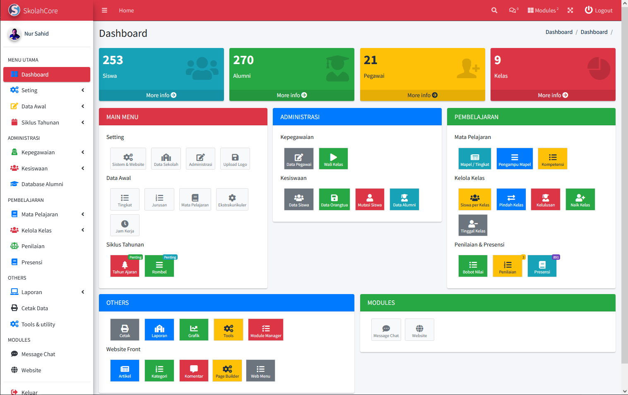Click the Naik Kelas tile
This screenshot has width=628, height=395.
tap(580, 199)
